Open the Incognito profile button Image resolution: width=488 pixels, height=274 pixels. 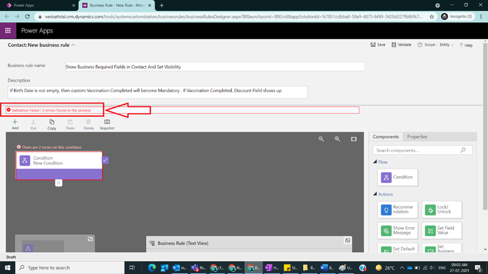click(x=457, y=17)
